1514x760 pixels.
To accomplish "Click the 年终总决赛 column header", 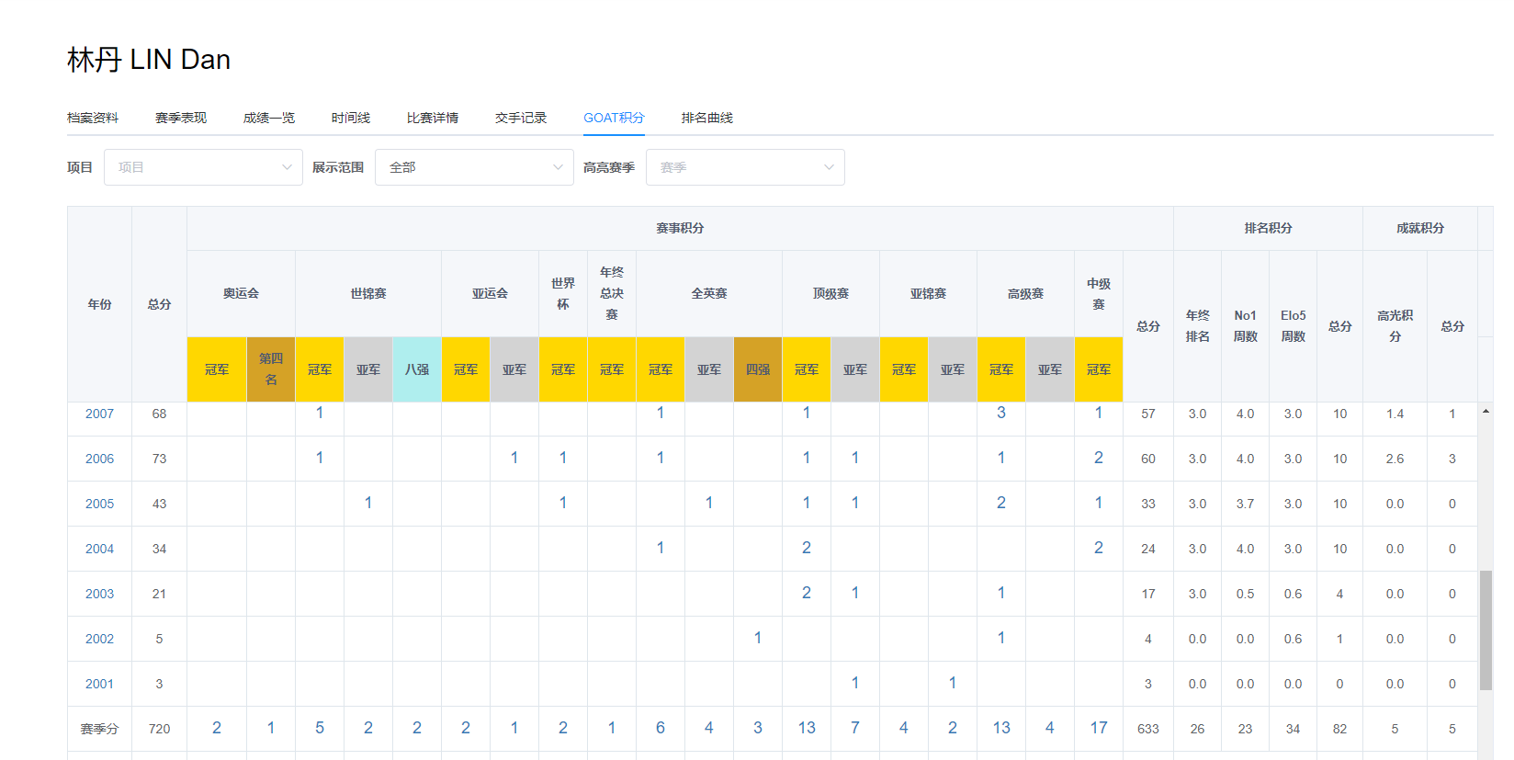I will click(612, 294).
